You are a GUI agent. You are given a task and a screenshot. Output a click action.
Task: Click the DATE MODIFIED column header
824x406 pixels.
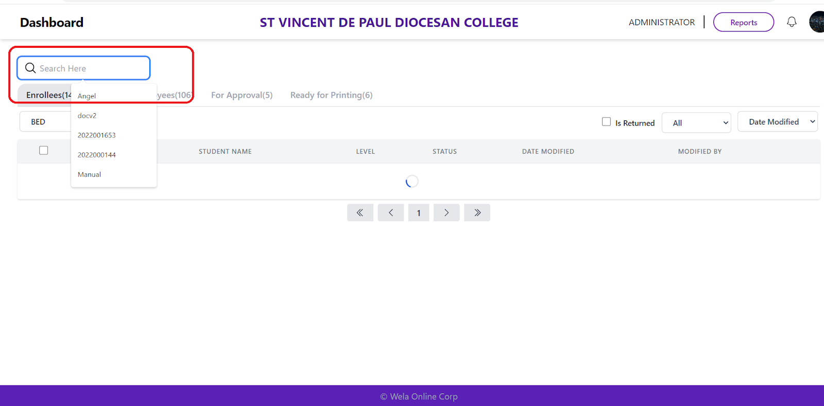coord(548,151)
